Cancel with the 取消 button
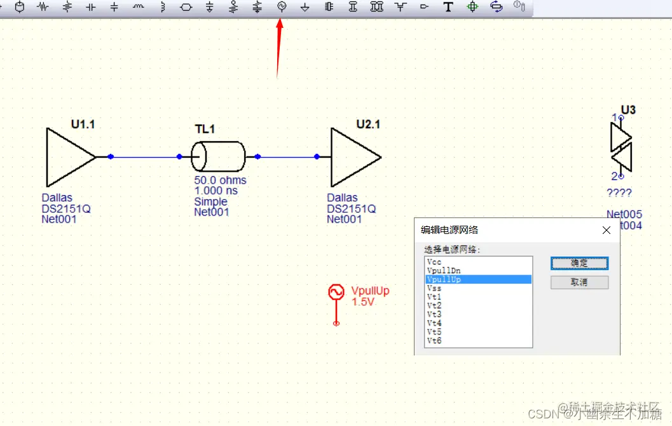 [x=579, y=282]
